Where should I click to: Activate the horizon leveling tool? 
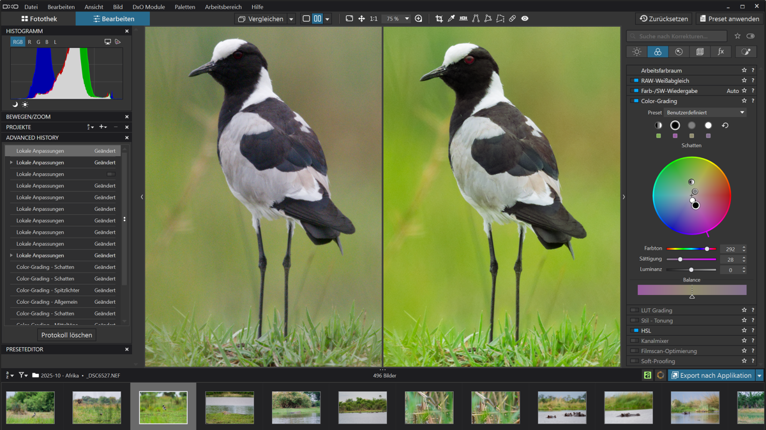(x=463, y=19)
